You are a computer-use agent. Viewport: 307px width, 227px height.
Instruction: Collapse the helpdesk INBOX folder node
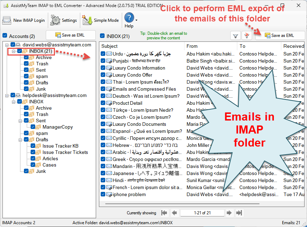pyautogui.click(x=13, y=102)
